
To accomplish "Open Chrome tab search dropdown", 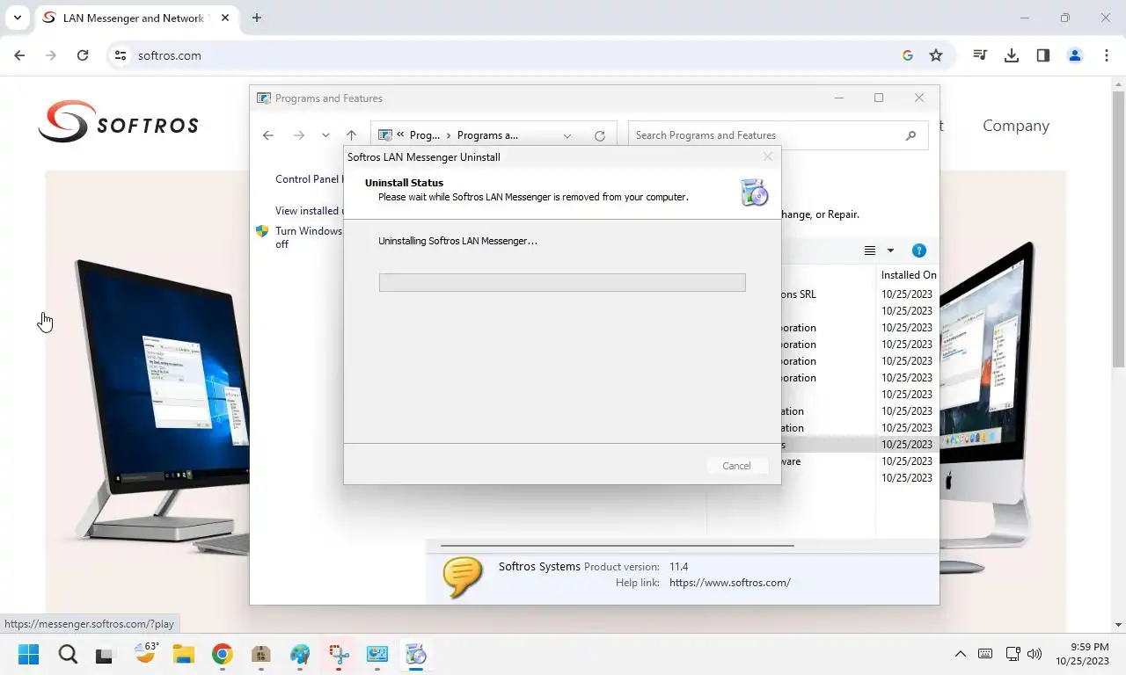I will coord(17,18).
